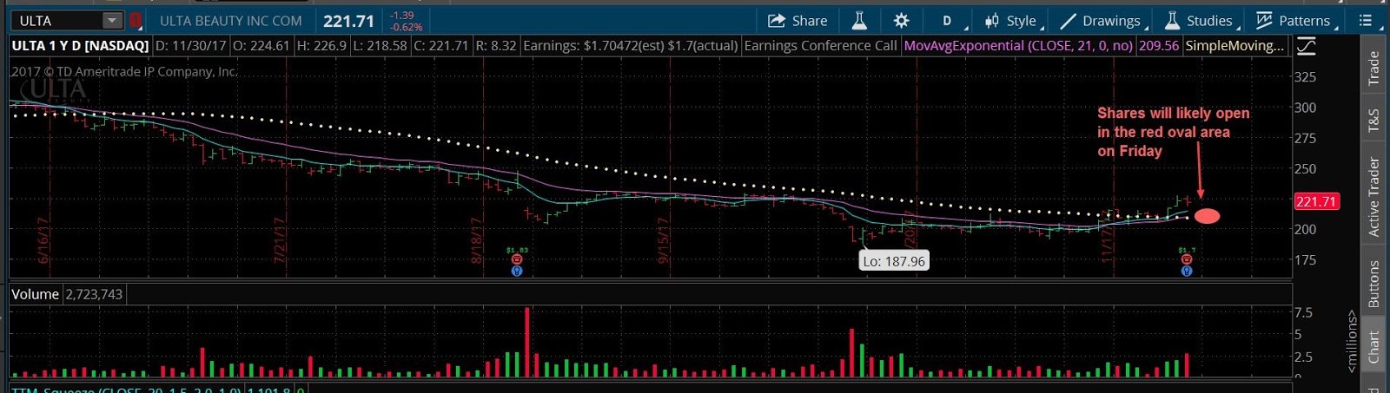Open the Studies menu

pyautogui.click(x=1201, y=21)
